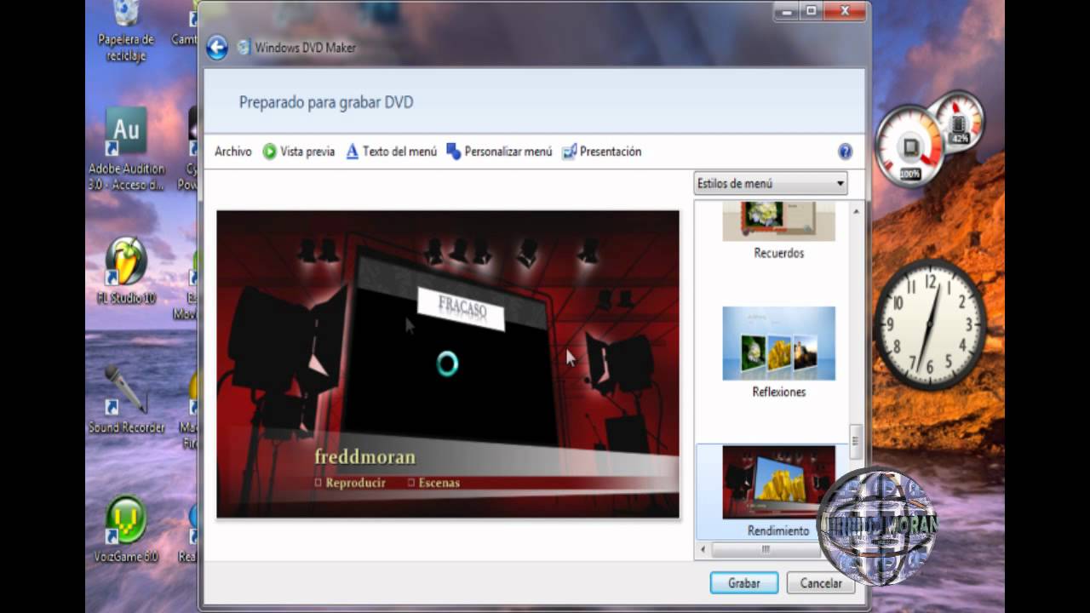Viewport: 1090px width, 613px height.
Task: Expand the Estilos de menú dropdown
Action: (x=771, y=183)
